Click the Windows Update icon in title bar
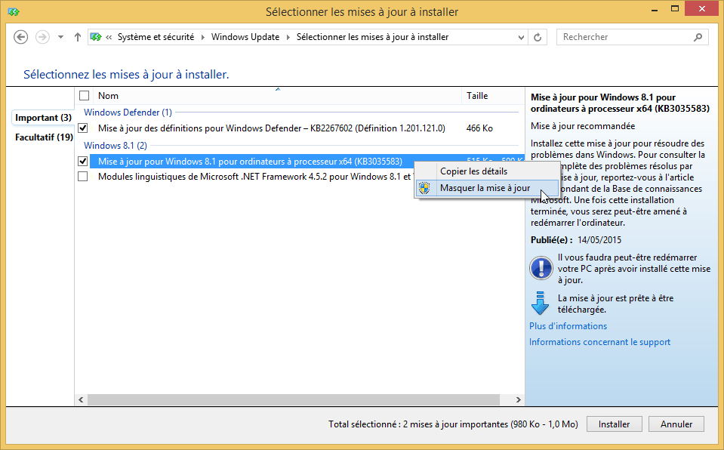This screenshot has height=450, width=724. 14,12
